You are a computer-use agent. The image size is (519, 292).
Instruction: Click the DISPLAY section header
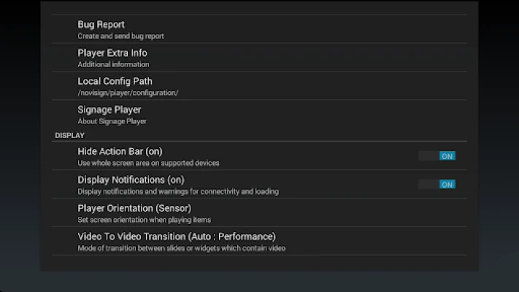70,135
